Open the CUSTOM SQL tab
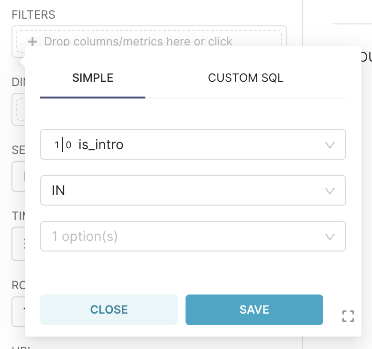This screenshot has width=372, height=349. pos(246,78)
